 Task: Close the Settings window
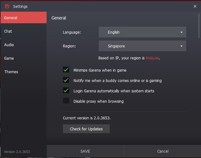(x=195, y=6)
